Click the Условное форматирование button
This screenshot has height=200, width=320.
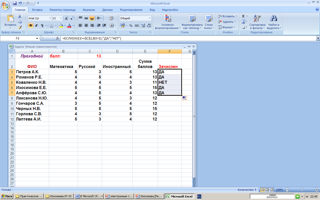pos(167,22)
